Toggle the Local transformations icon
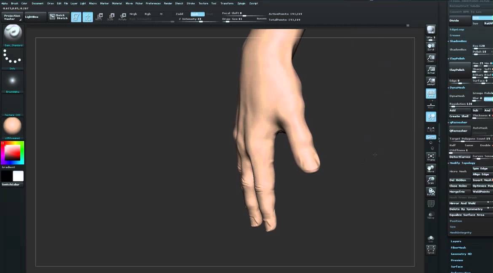This screenshot has width=493, height=273. click(431, 117)
